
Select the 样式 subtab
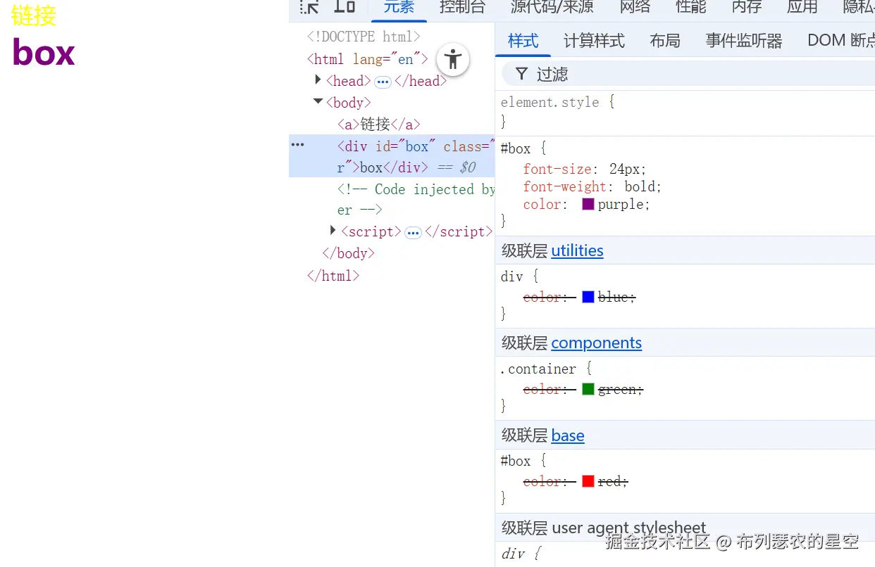click(x=523, y=41)
